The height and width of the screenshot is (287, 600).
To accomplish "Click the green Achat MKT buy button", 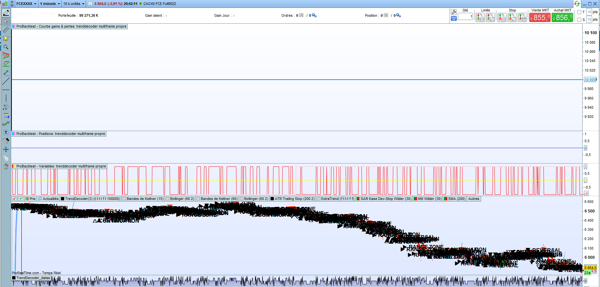I will pyautogui.click(x=562, y=17).
